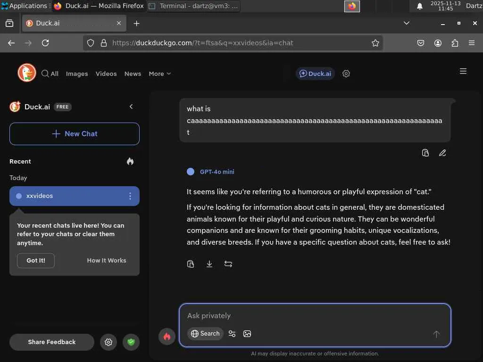Viewport: 483px width, 362px height.
Task: Toggle the Search option in the chat box
Action: (x=205, y=334)
